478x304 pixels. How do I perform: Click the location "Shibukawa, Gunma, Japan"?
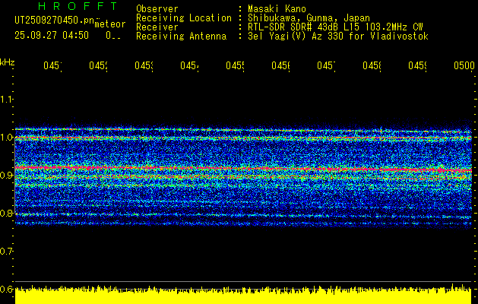(x=309, y=18)
